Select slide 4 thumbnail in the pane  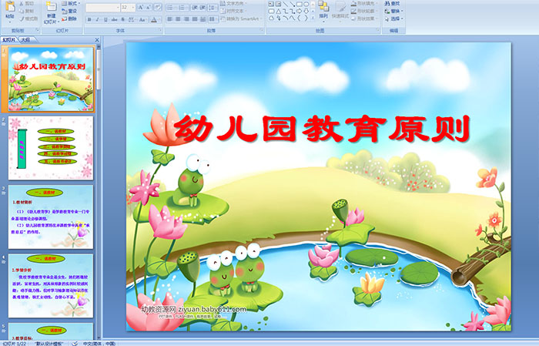click(51, 286)
